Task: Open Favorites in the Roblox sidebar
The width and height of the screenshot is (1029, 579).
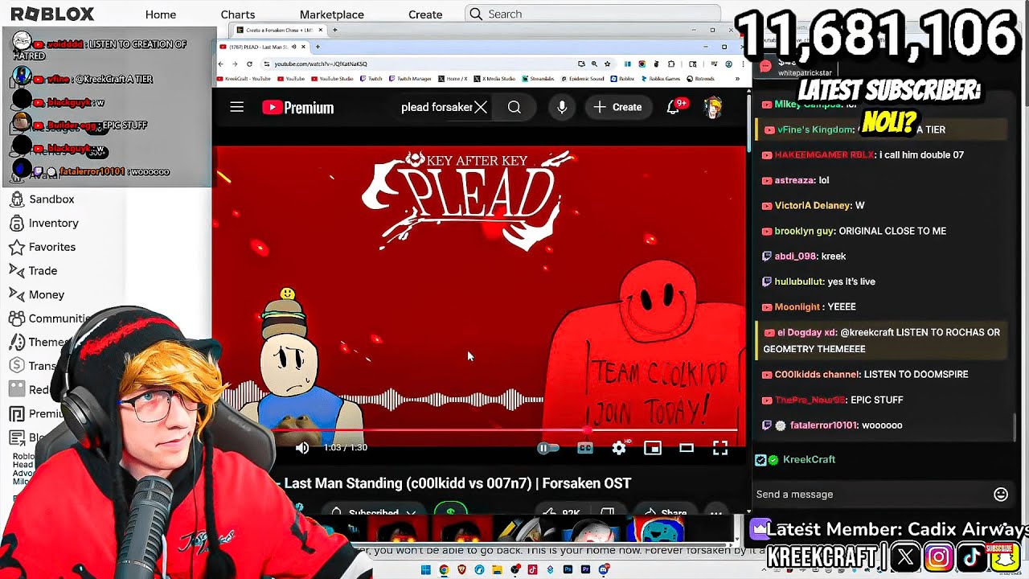Action: (x=42, y=247)
